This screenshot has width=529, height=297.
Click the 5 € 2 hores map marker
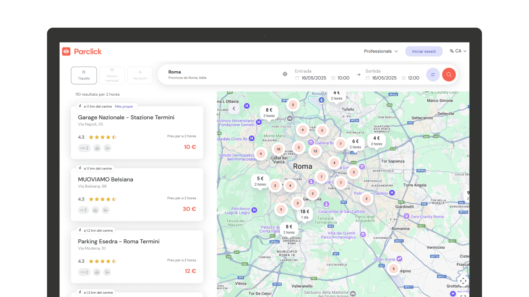click(x=260, y=181)
